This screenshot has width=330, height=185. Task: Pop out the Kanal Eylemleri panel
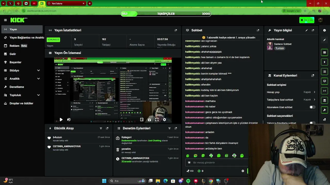tap(313, 76)
